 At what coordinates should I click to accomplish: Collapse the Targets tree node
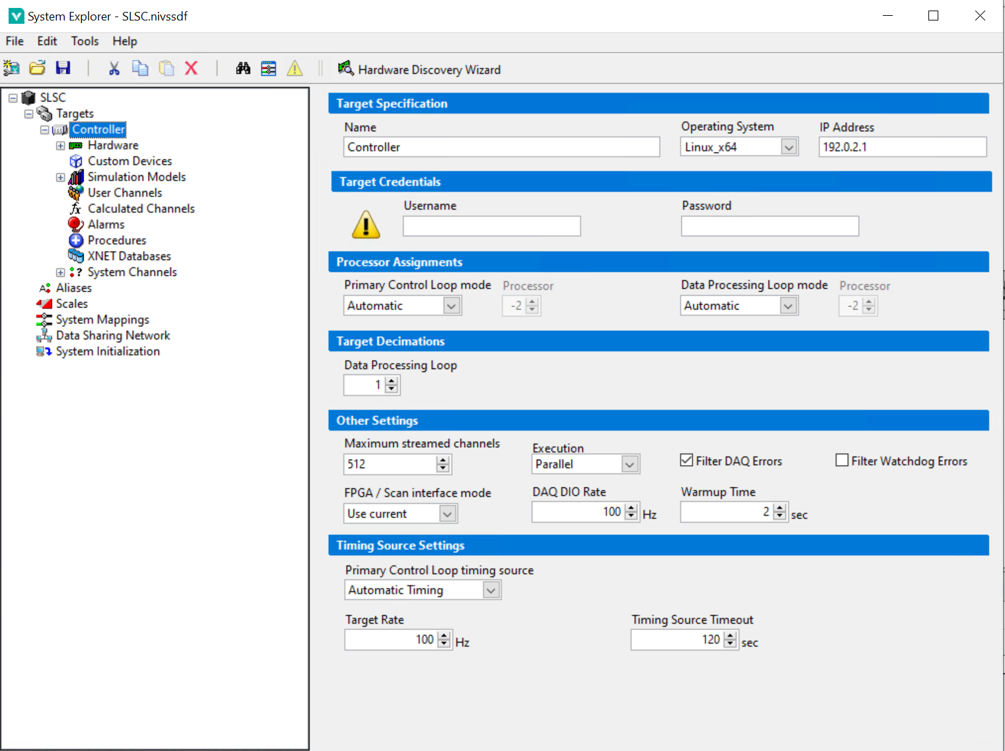[28, 114]
